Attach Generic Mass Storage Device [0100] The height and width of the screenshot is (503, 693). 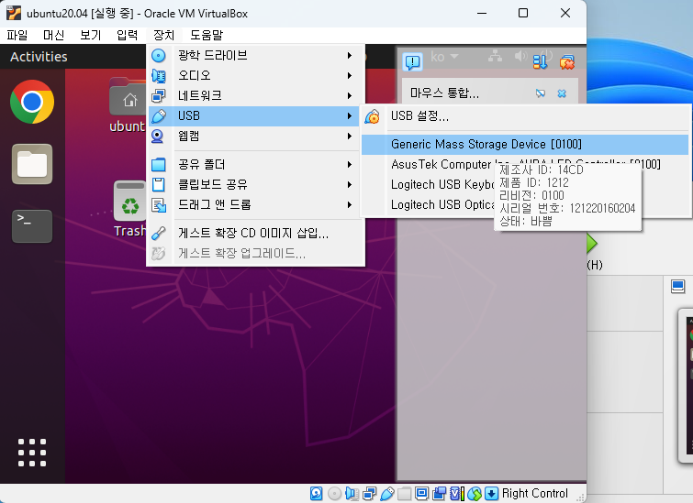525,144
